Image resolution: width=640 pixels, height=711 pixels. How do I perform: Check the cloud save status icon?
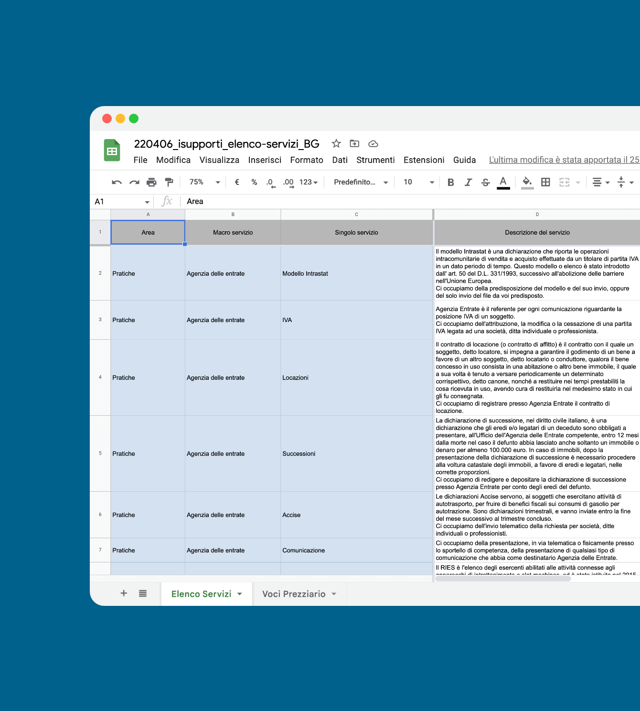click(373, 143)
